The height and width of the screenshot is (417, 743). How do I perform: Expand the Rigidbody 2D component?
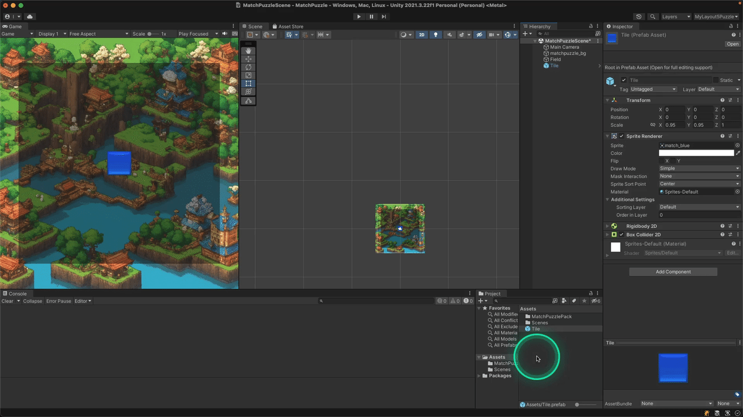coord(607,226)
